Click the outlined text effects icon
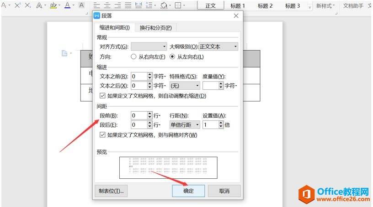Image resolution: width=373 pixels, height=207 pixels. point(39,5)
